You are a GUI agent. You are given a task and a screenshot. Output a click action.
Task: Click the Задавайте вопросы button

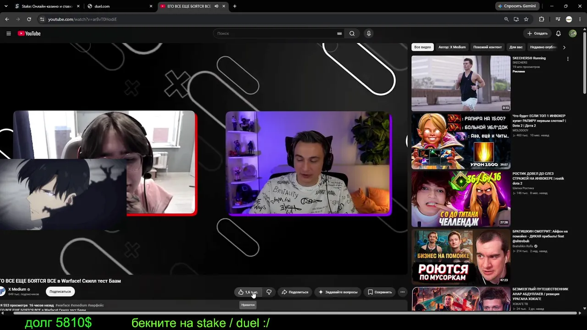pyautogui.click(x=338, y=292)
